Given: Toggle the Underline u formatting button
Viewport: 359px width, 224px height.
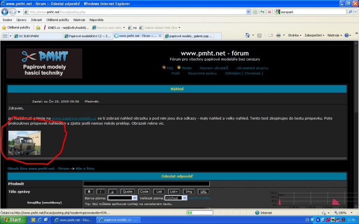Looking at the screenshot, I should pos(112,191).
